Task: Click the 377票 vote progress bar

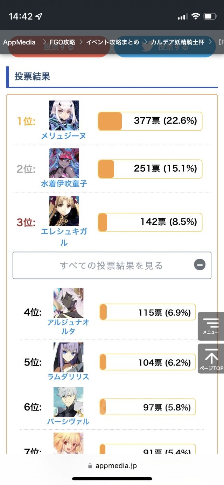Action: click(150, 121)
